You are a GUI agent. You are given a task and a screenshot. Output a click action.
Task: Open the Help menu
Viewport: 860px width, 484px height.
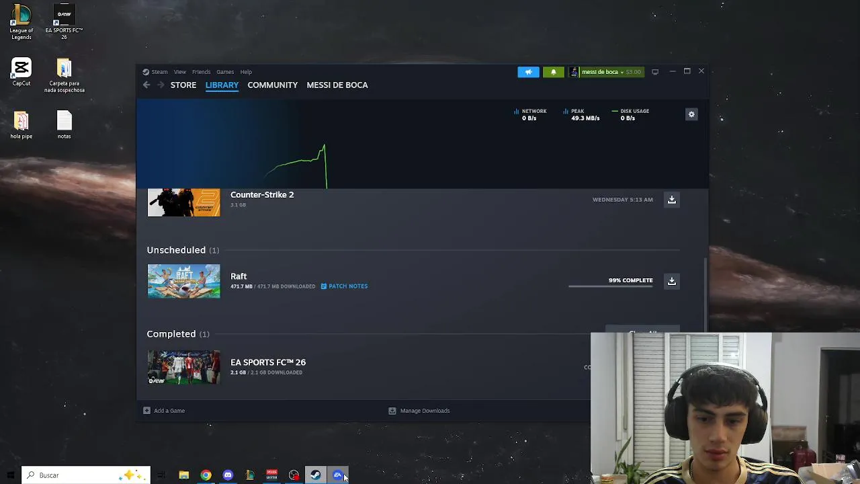coord(246,72)
